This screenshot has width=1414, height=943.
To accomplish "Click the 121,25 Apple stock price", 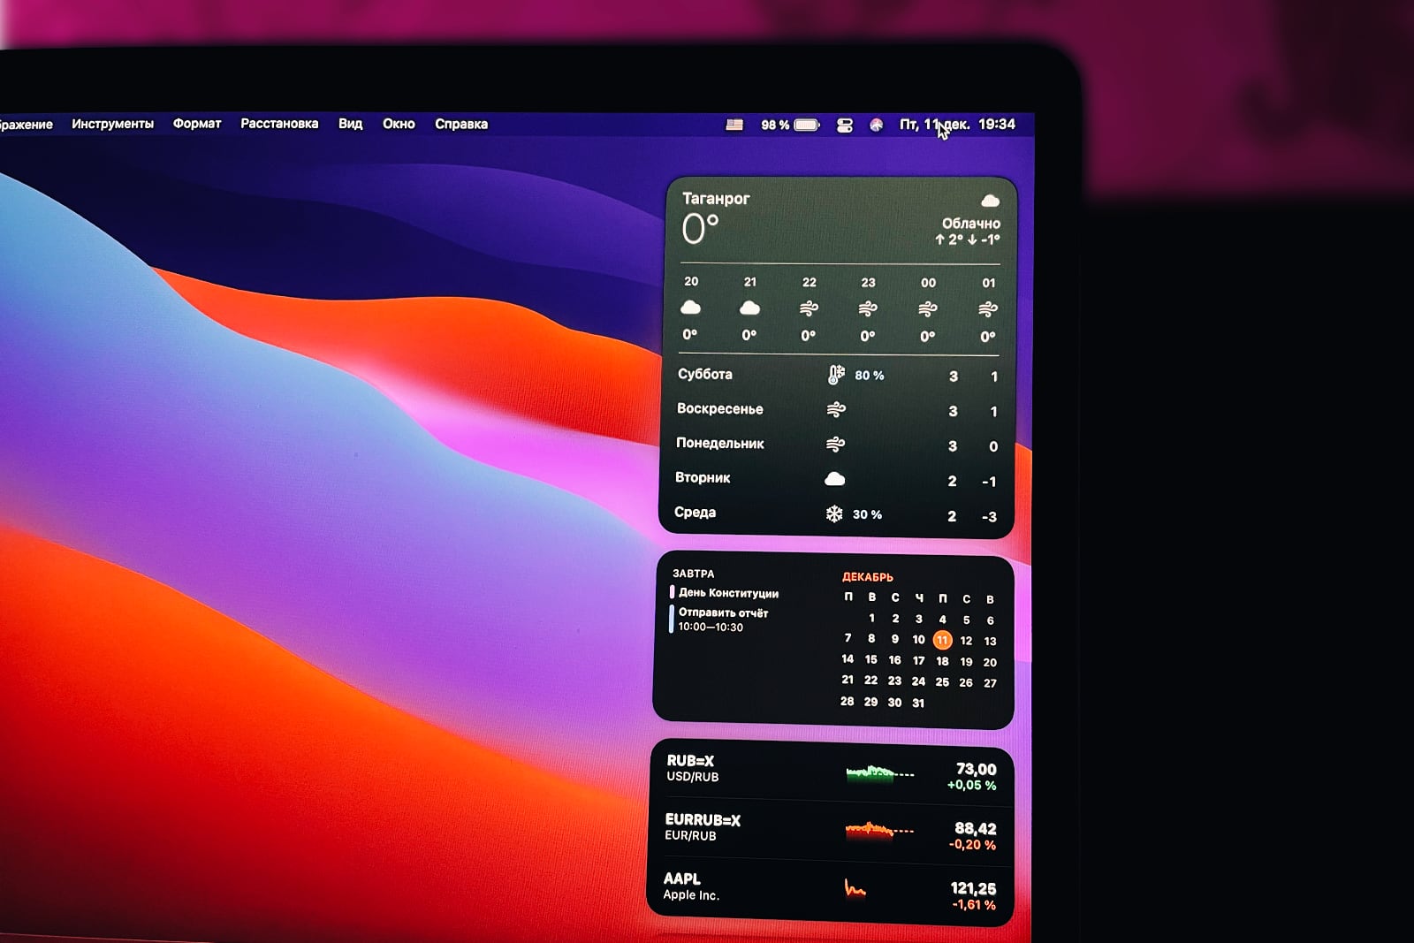I will [973, 889].
